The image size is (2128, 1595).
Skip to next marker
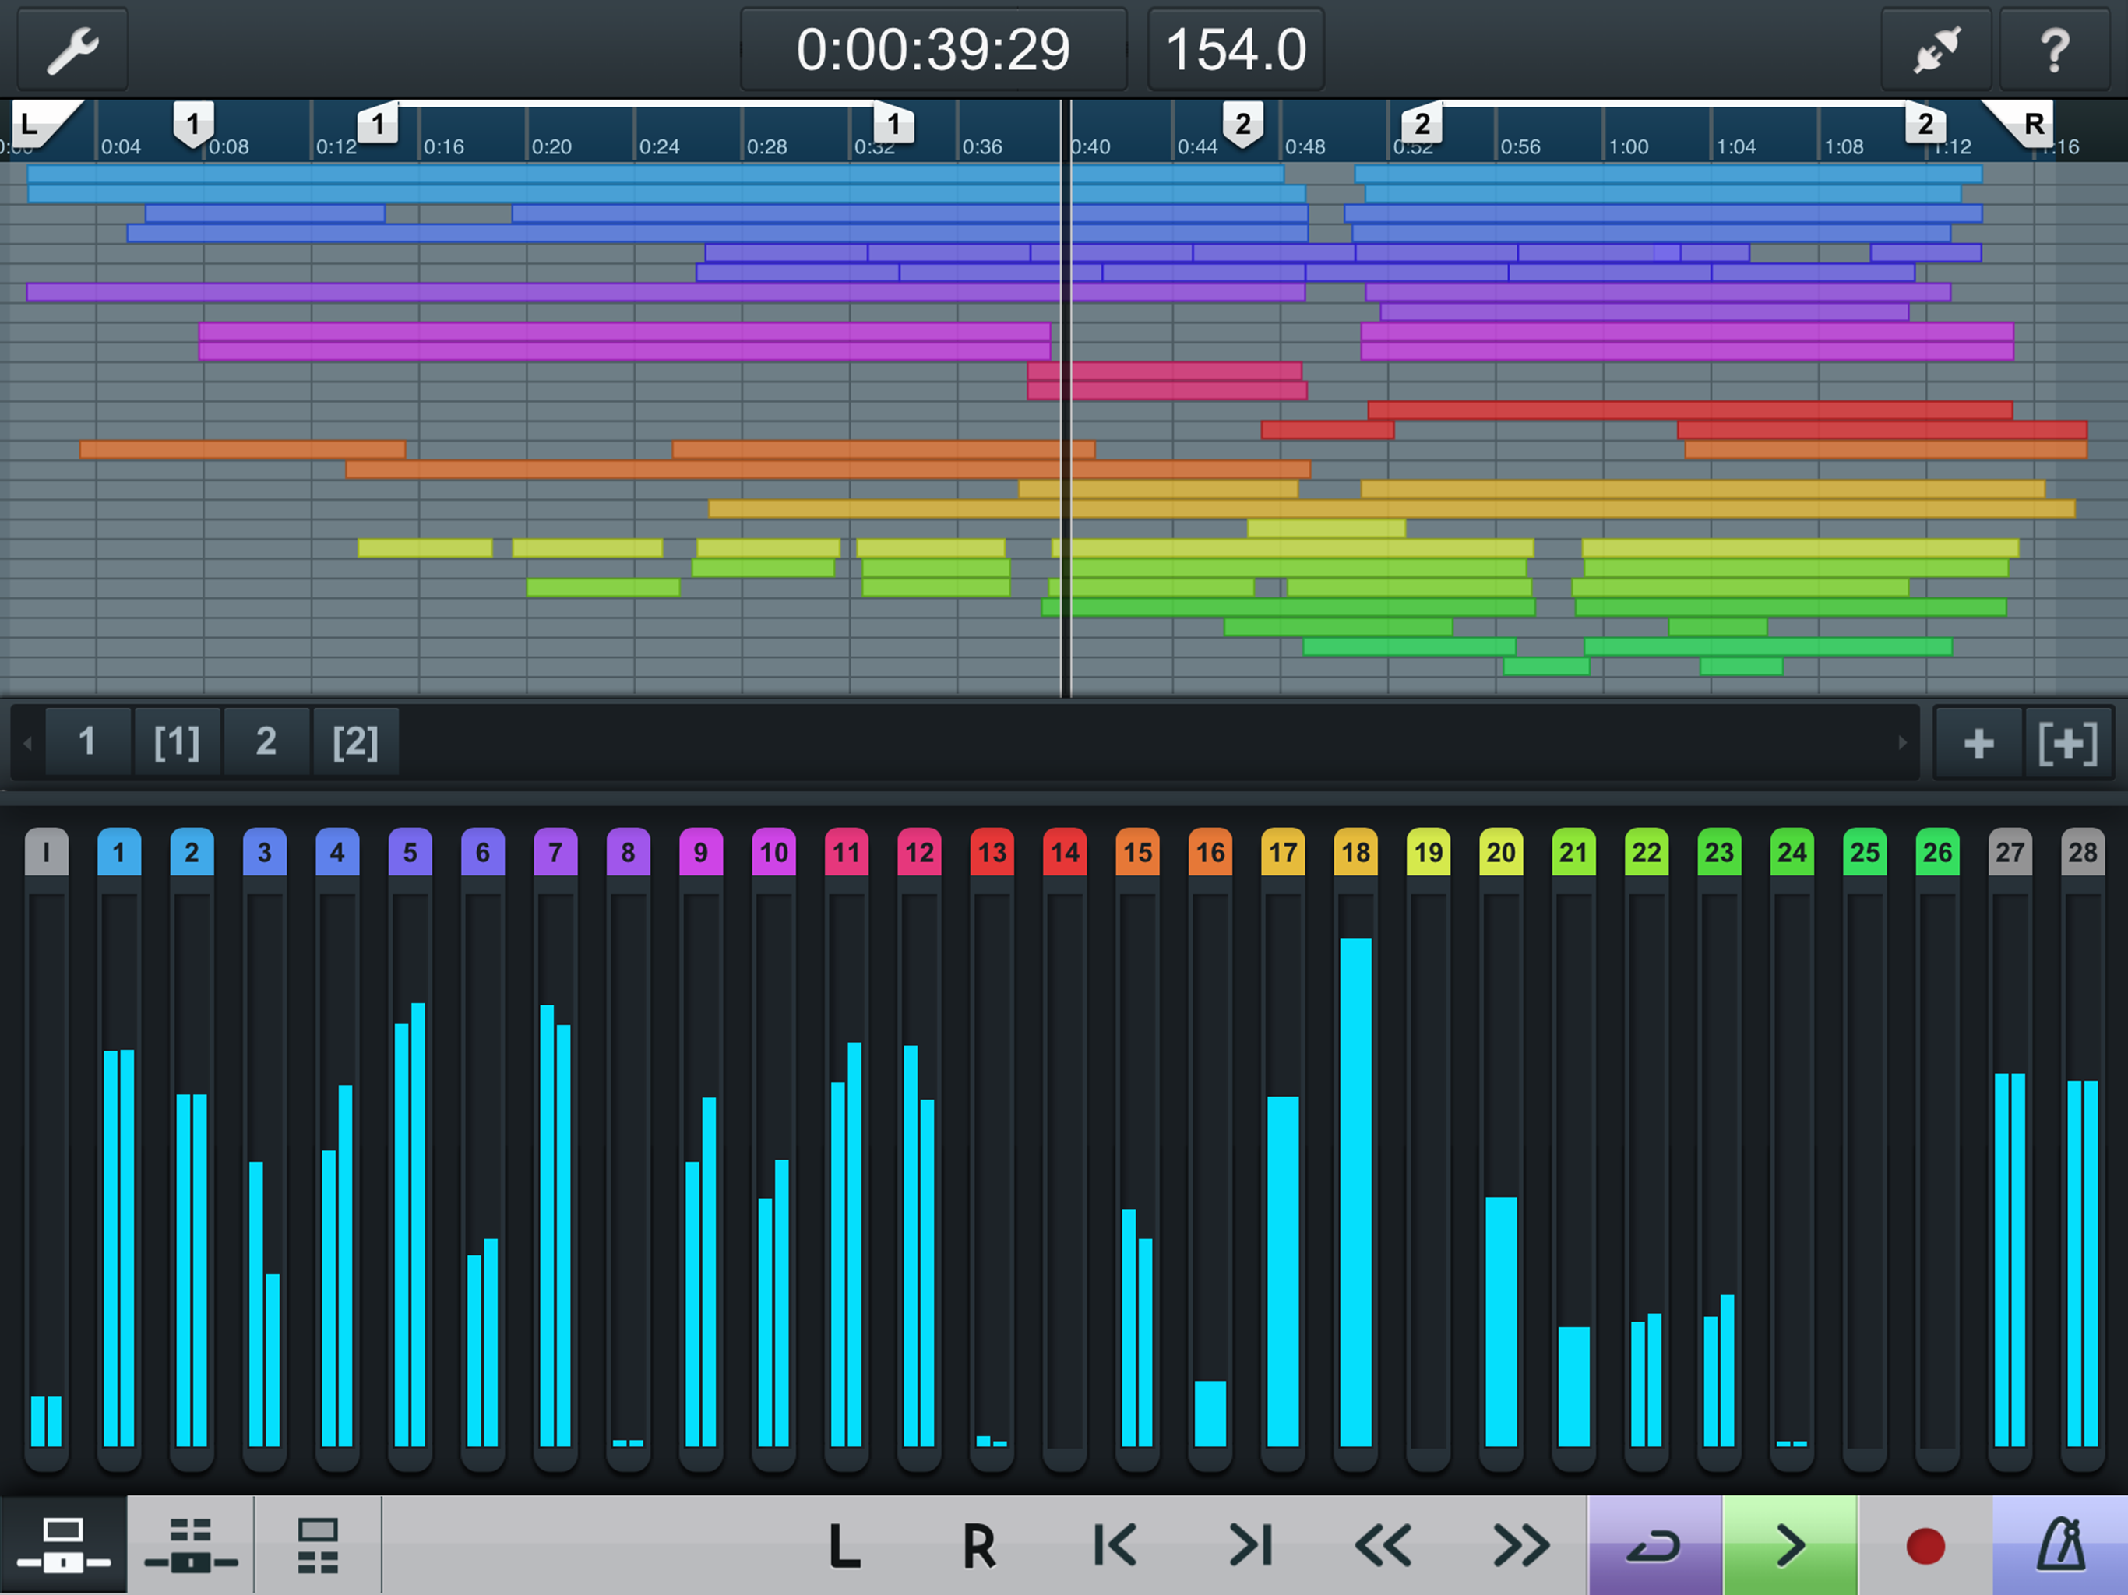(x=1251, y=1546)
